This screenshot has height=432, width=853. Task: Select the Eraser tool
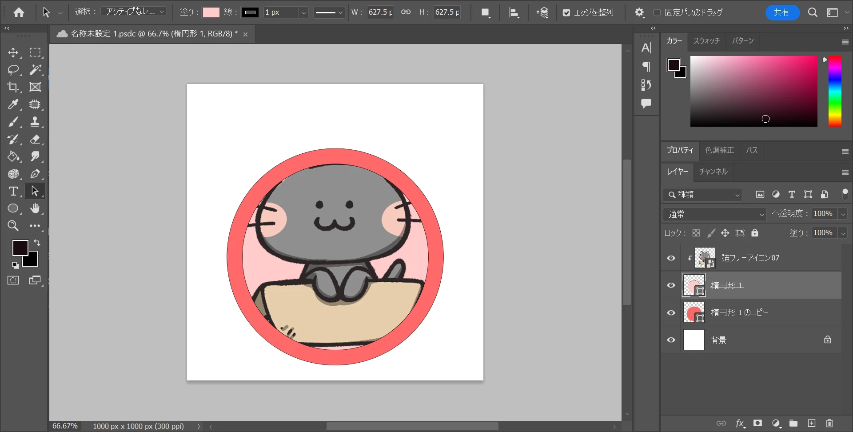click(35, 139)
